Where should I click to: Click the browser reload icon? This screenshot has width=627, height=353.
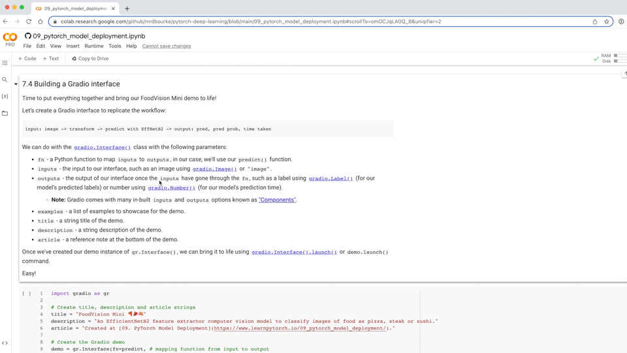pos(29,22)
